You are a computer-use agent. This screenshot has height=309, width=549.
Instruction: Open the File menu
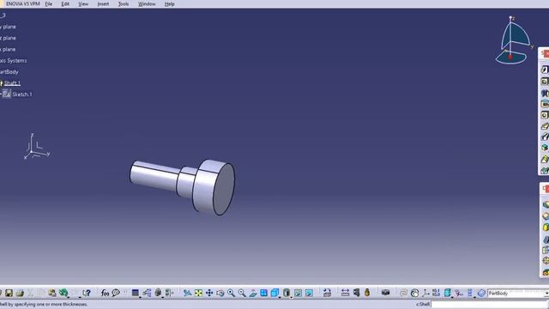click(x=49, y=3)
